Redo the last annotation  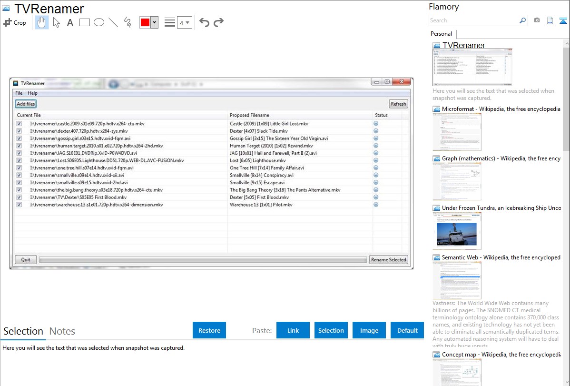pyautogui.click(x=218, y=22)
